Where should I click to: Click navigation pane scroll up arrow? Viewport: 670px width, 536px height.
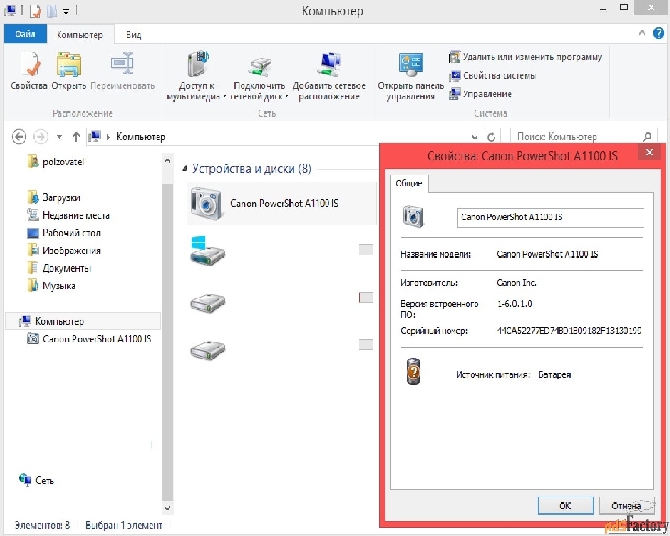pyautogui.click(x=167, y=161)
